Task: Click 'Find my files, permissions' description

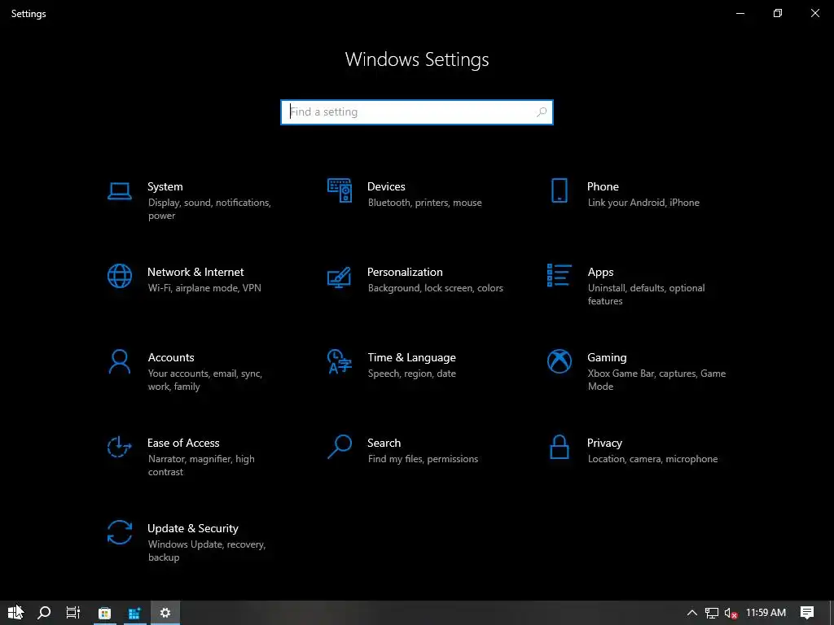Action: click(x=423, y=459)
